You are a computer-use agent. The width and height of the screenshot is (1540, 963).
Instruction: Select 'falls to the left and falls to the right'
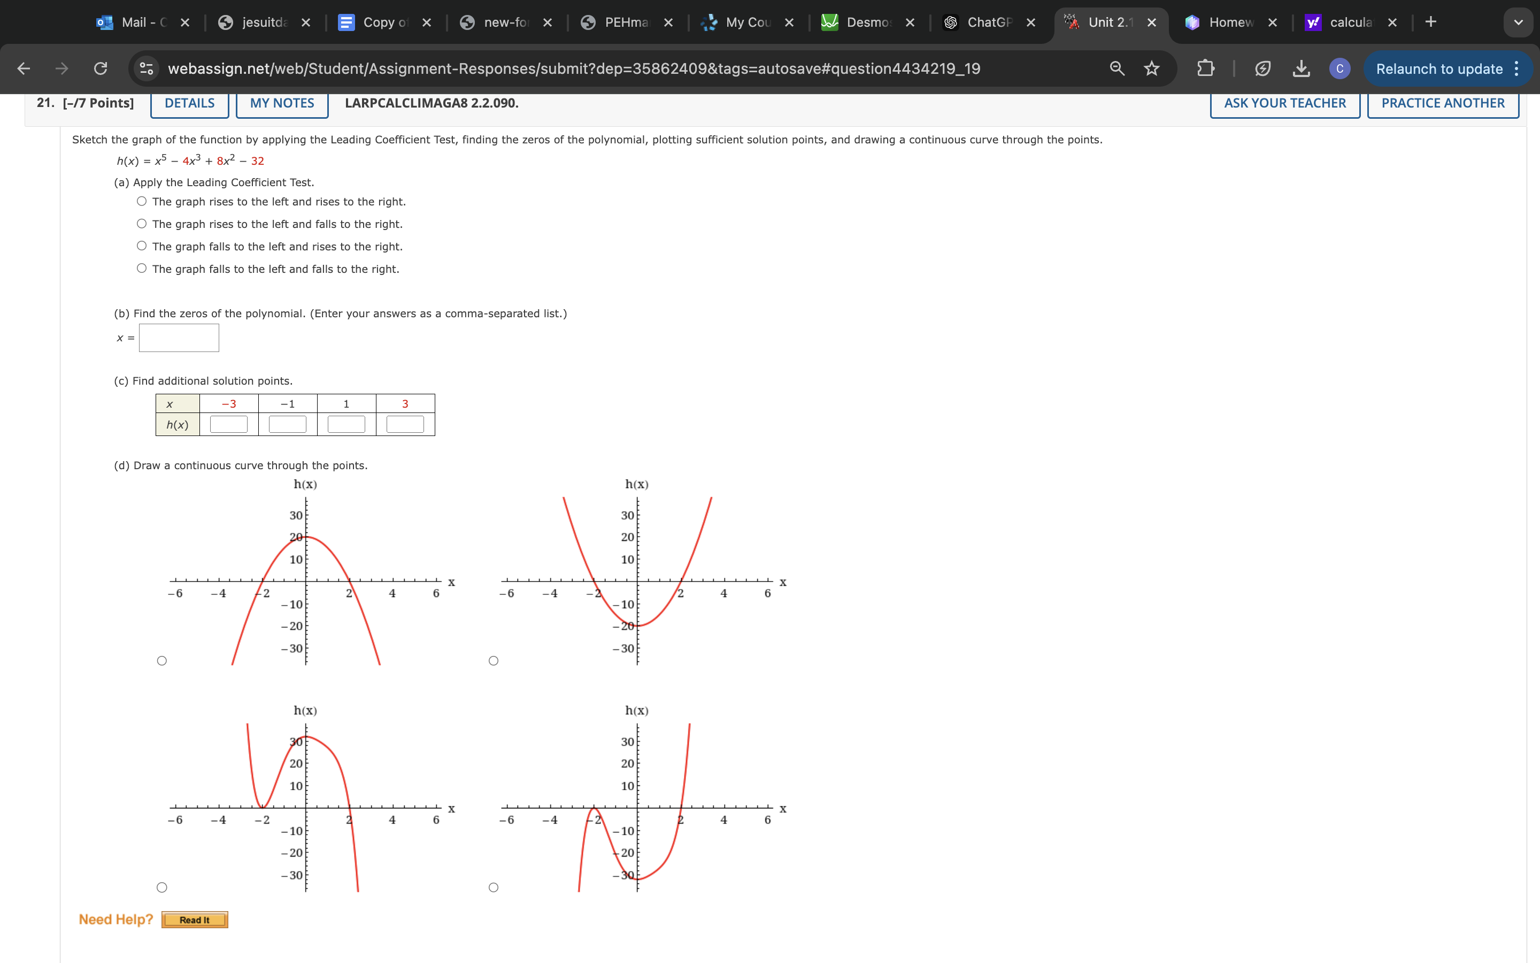(x=142, y=268)
